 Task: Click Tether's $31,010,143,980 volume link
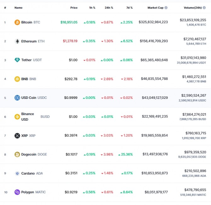[x=193, y=58]
